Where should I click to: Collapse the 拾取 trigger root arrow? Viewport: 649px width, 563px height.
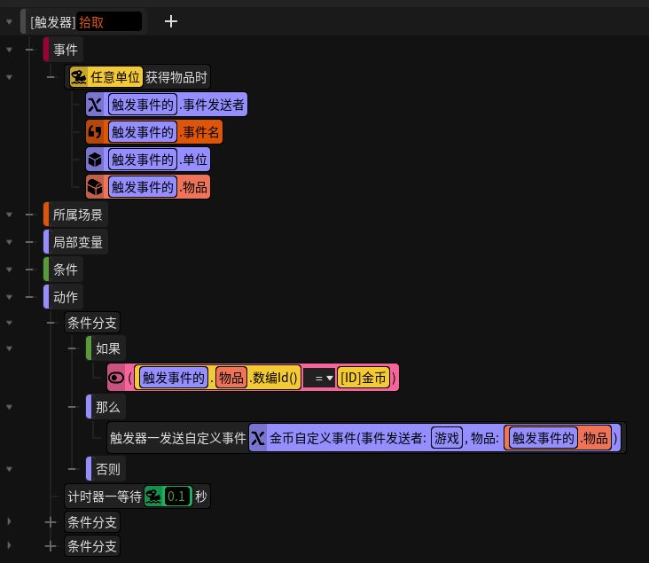(9, 21)
